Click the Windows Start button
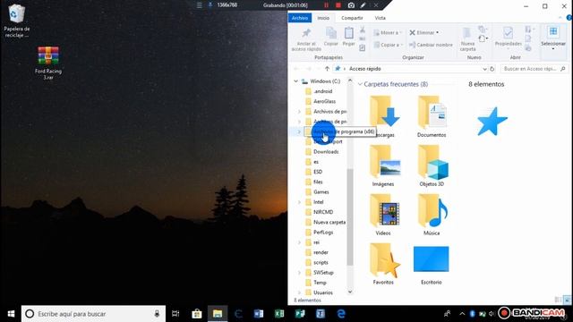 11,314
